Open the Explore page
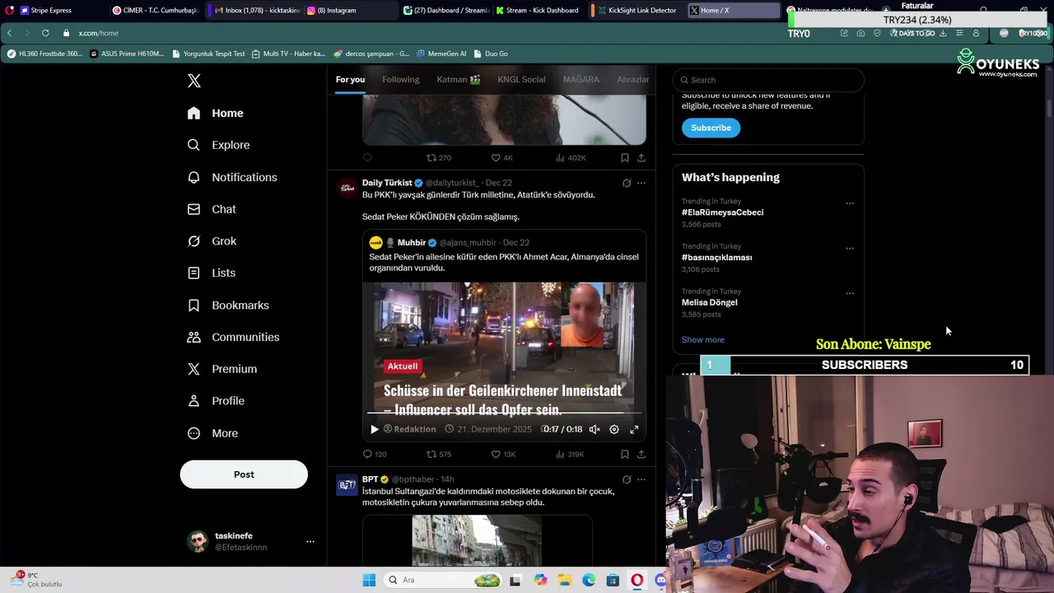1054x593 pixels. click(x=218, y=145)
